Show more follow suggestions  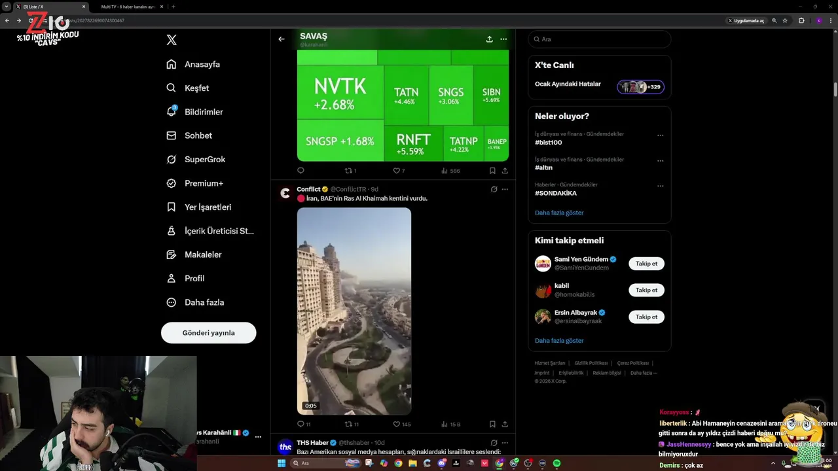pyautogui.click(x=559, y=340)
